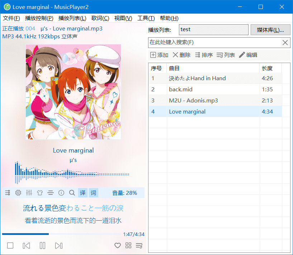The width and height of the screenshot is (293, 255).
Task: Open the four-squares grid icon in playback bar
Action: click(x=128, y=245)
